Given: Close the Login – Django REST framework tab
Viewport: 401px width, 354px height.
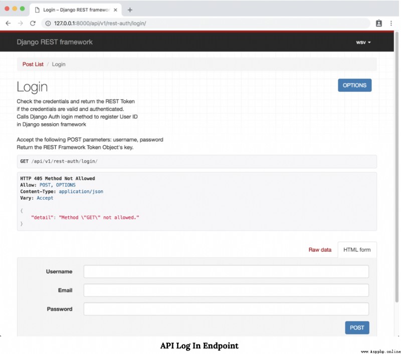Looking at the screenshot, I should [x=115, y=10].
